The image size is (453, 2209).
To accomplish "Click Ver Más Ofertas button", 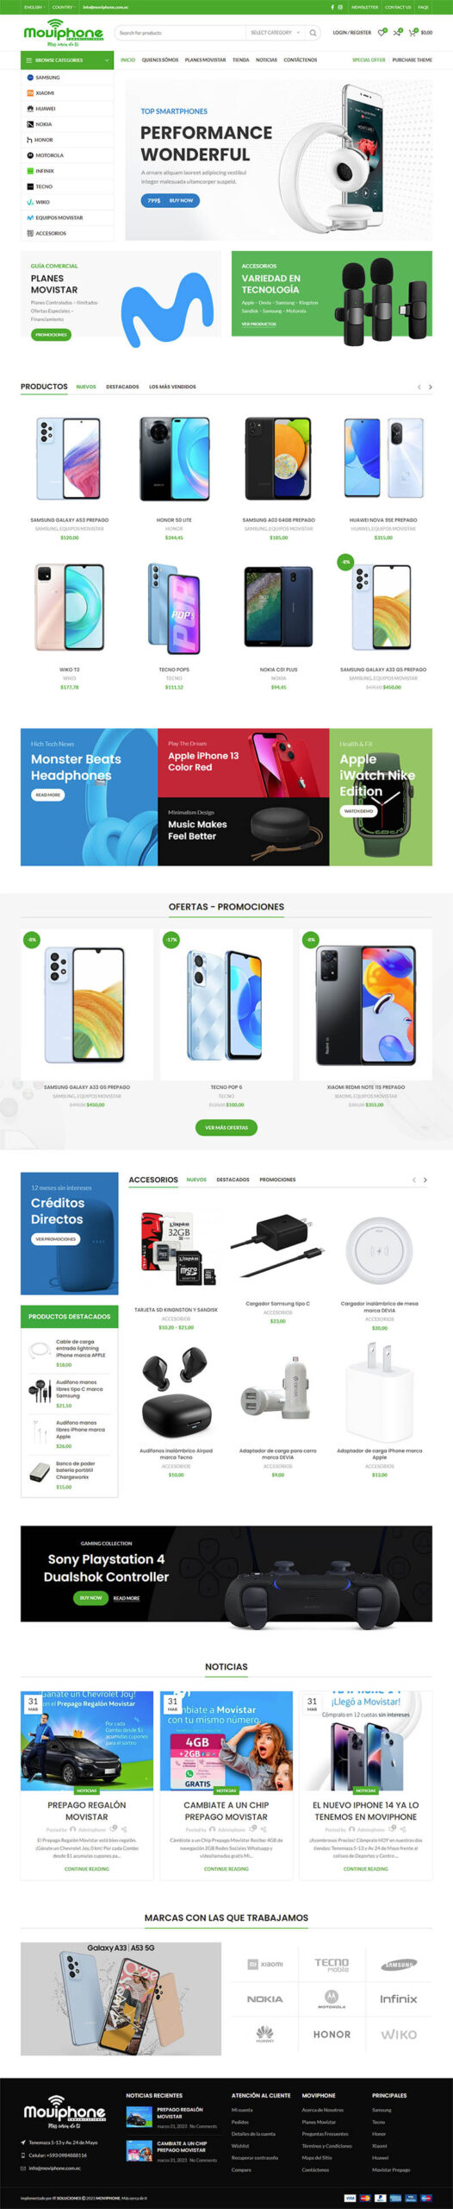I will click(x=226, y=1127).
